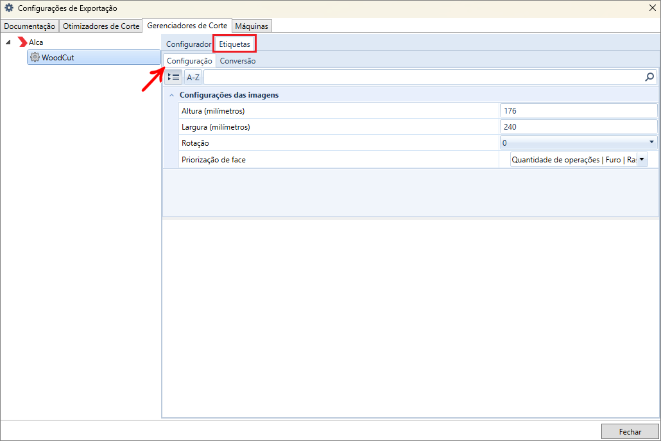Click the search magnifier icon
The height and width of the screenshot is (441, 661).
coord(649,77)
